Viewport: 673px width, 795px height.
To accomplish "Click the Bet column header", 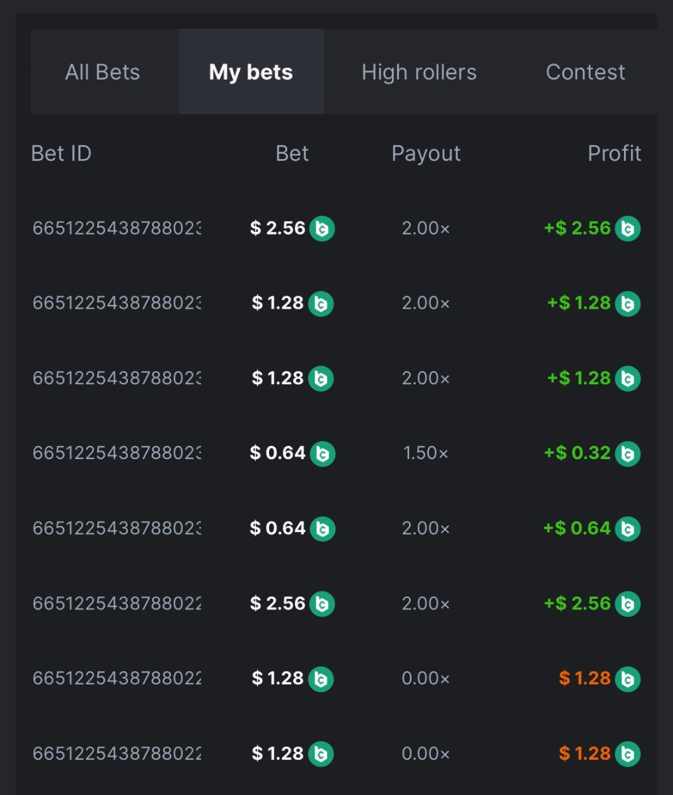I will click(x=292, y=153).
